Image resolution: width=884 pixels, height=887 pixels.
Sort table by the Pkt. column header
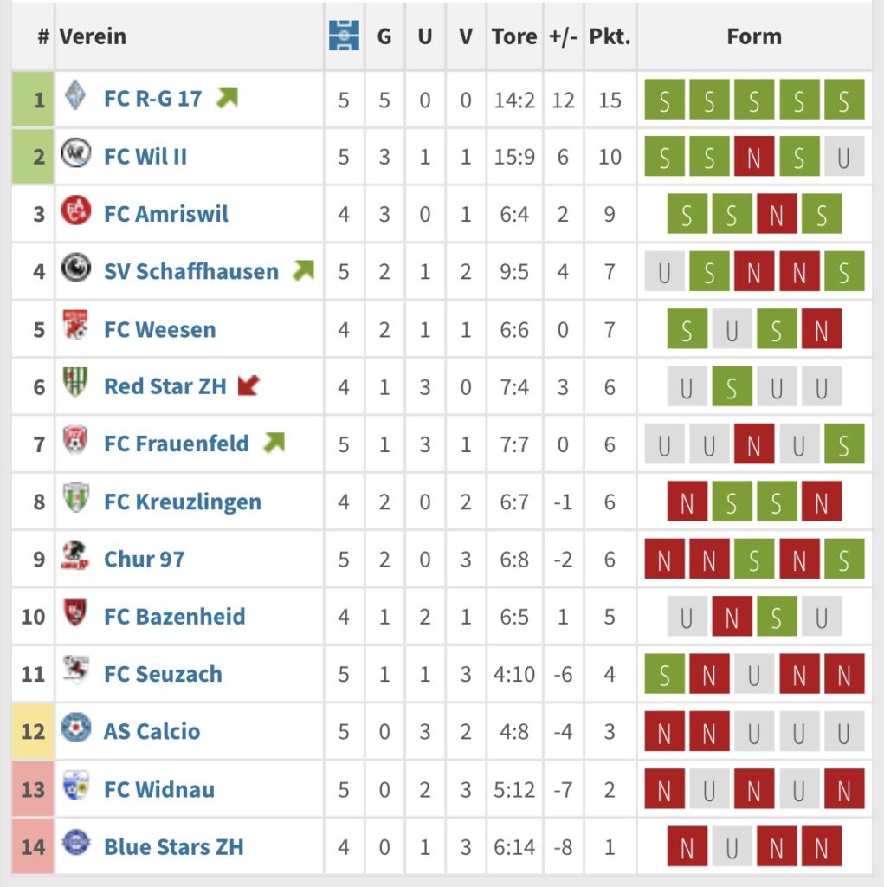610,36
